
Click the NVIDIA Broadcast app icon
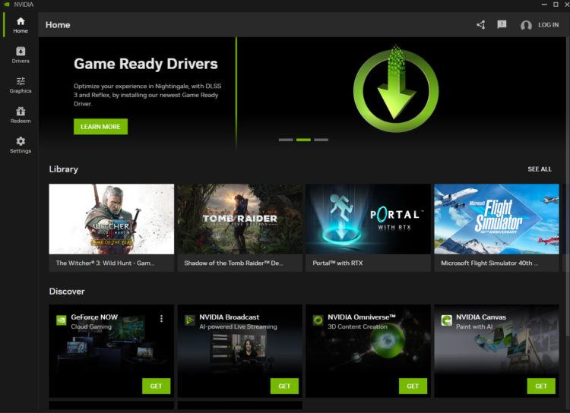pos(190,320)
